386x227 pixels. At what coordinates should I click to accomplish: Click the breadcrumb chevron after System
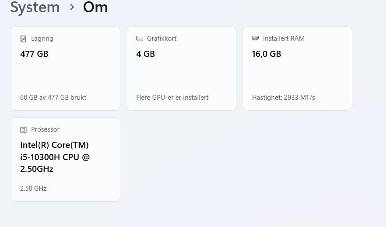(72, 7)
